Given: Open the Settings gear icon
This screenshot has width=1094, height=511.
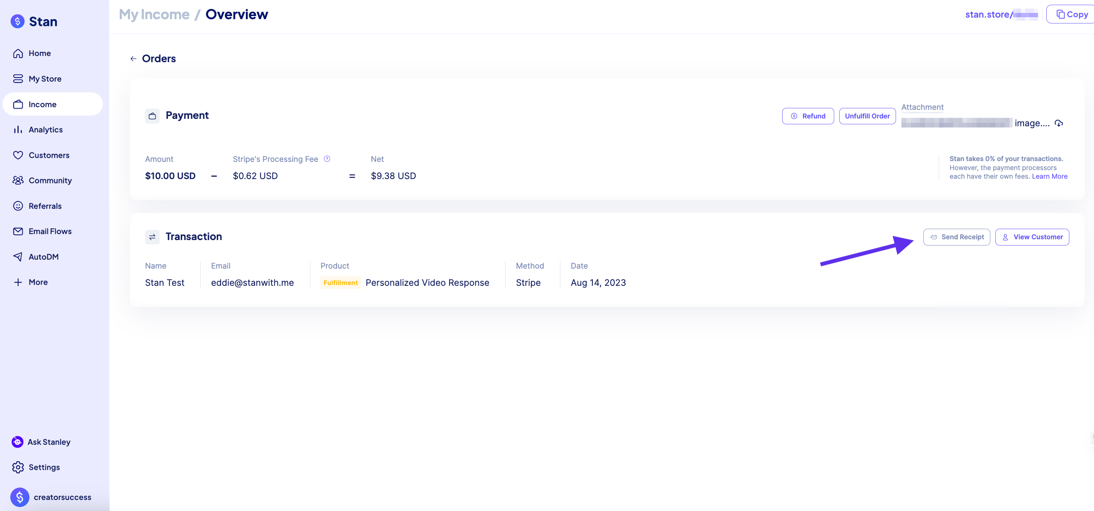Looking at the screenshot, I should pos(18,467).
